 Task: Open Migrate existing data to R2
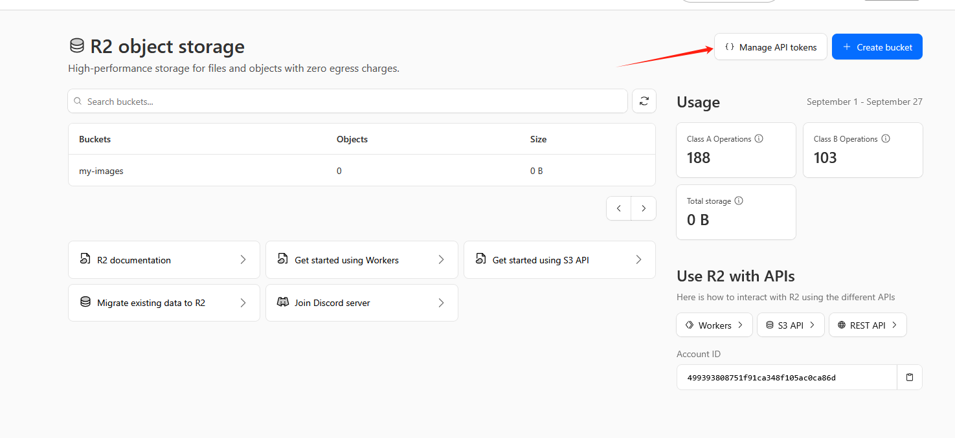pyautogui.click(x=164, y=303)
